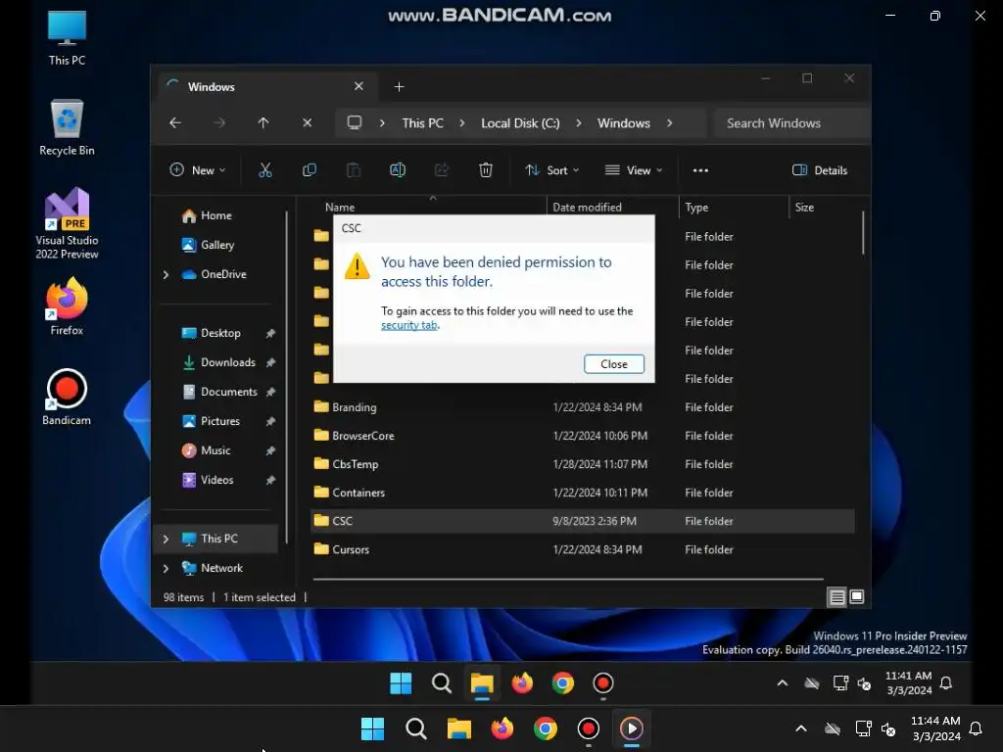Open Firefox desktop shortcut
This screenshot has width=1003, height=752.
pyautogui.click(x=67, y=306)
